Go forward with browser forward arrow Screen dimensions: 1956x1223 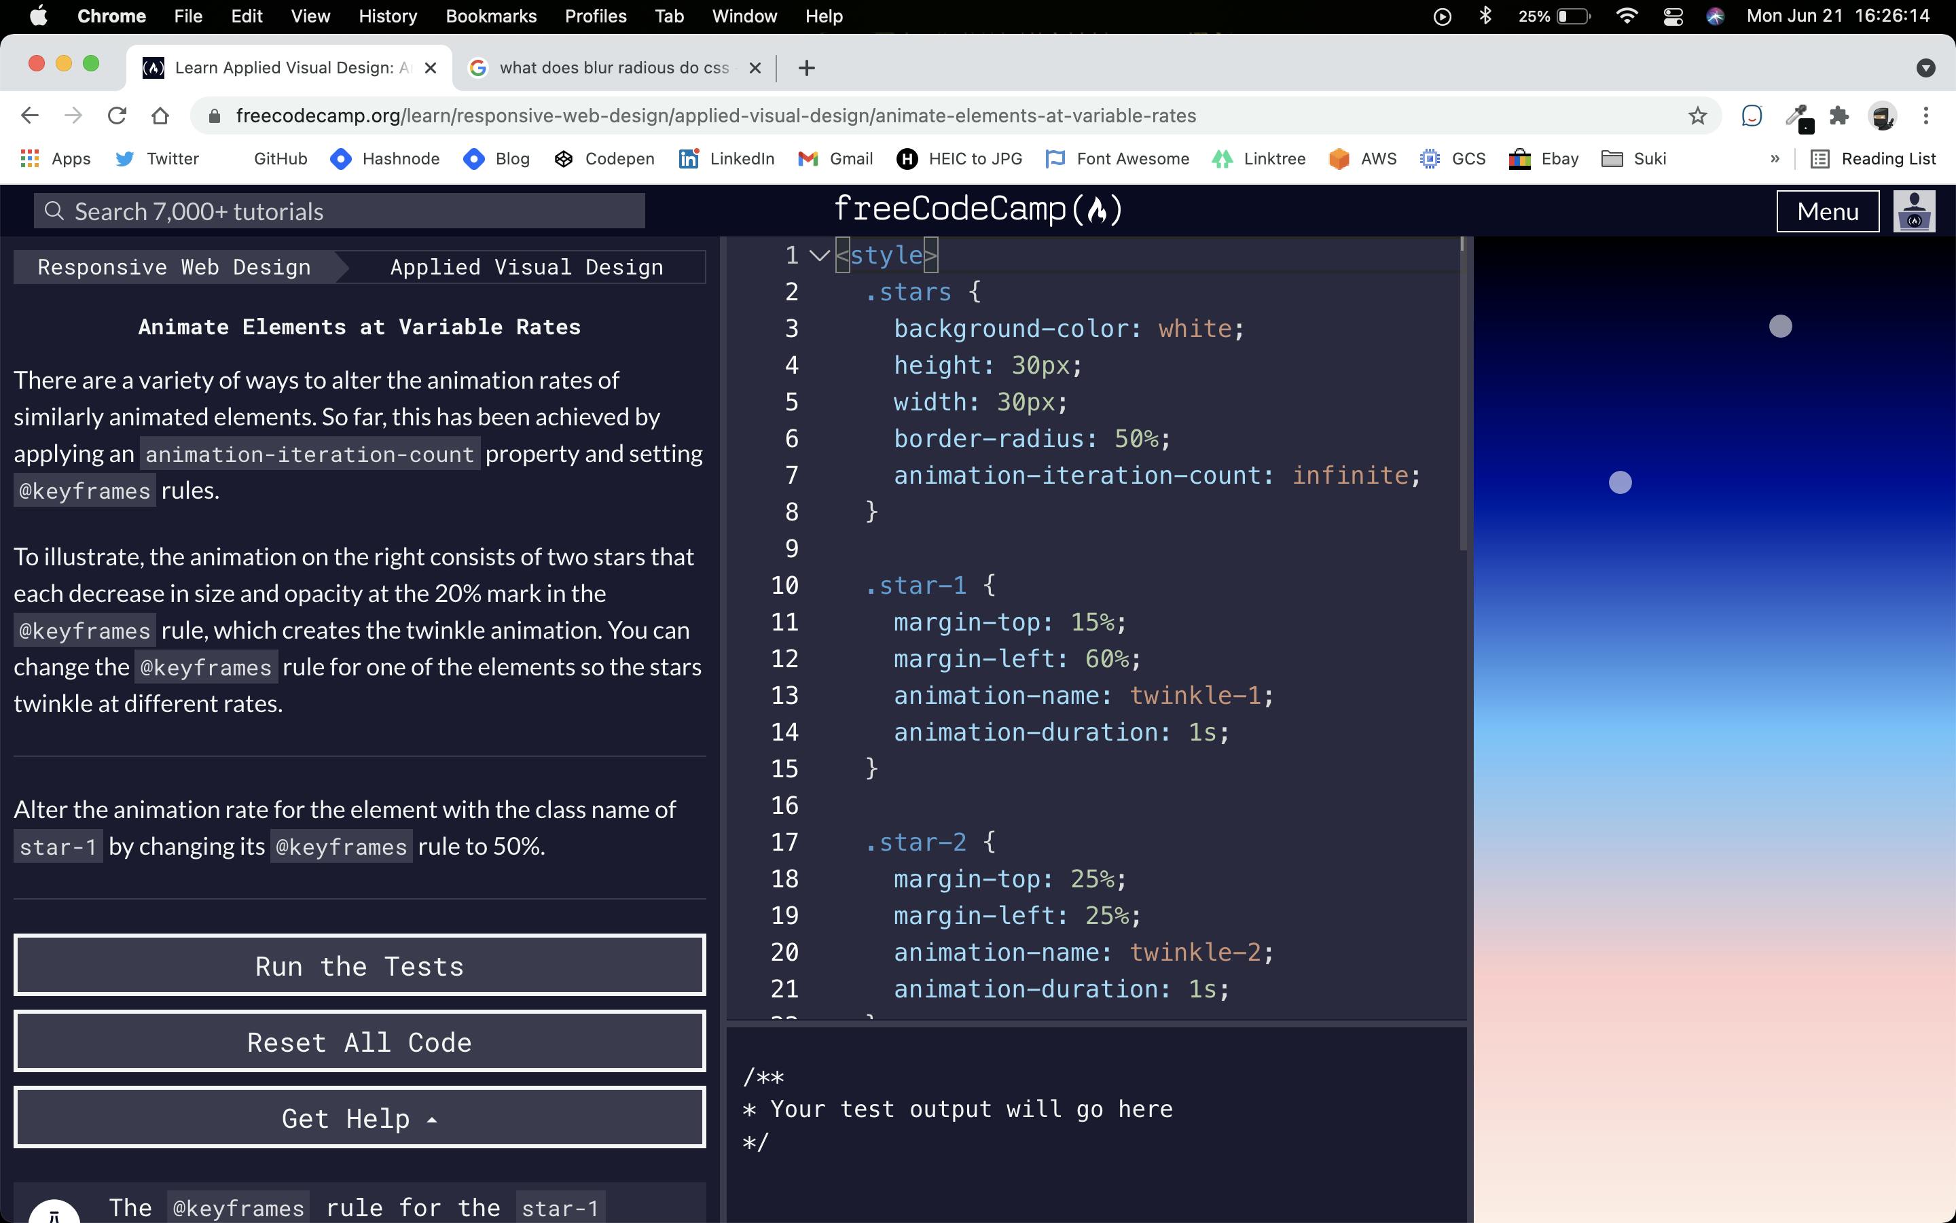73,116
